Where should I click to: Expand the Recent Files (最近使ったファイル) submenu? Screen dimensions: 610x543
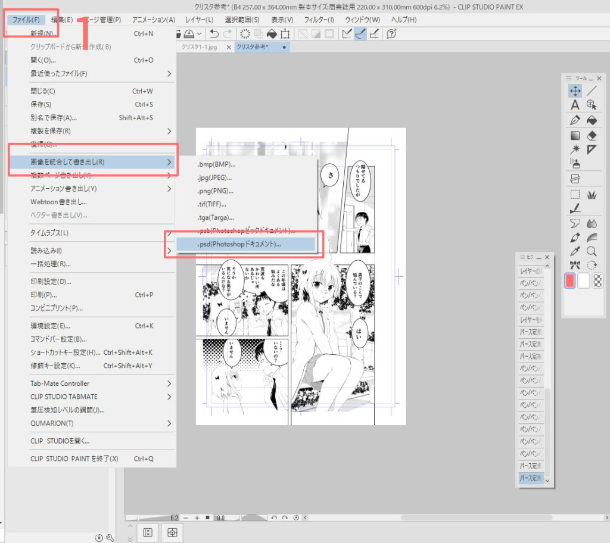tap(169, 73)
